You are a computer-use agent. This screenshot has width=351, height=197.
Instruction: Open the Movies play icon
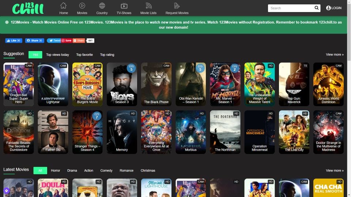click(x=82, y=5)
